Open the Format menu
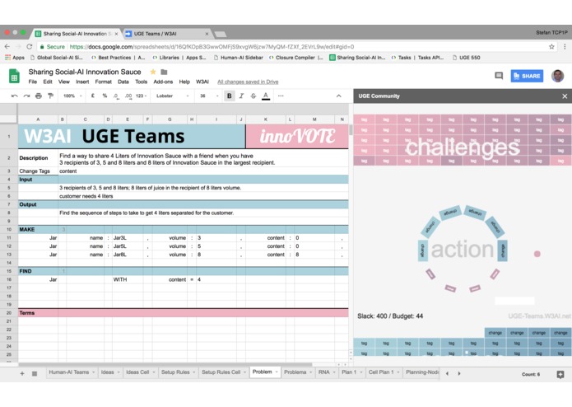572x407 pixels. [x=103, y=82]
